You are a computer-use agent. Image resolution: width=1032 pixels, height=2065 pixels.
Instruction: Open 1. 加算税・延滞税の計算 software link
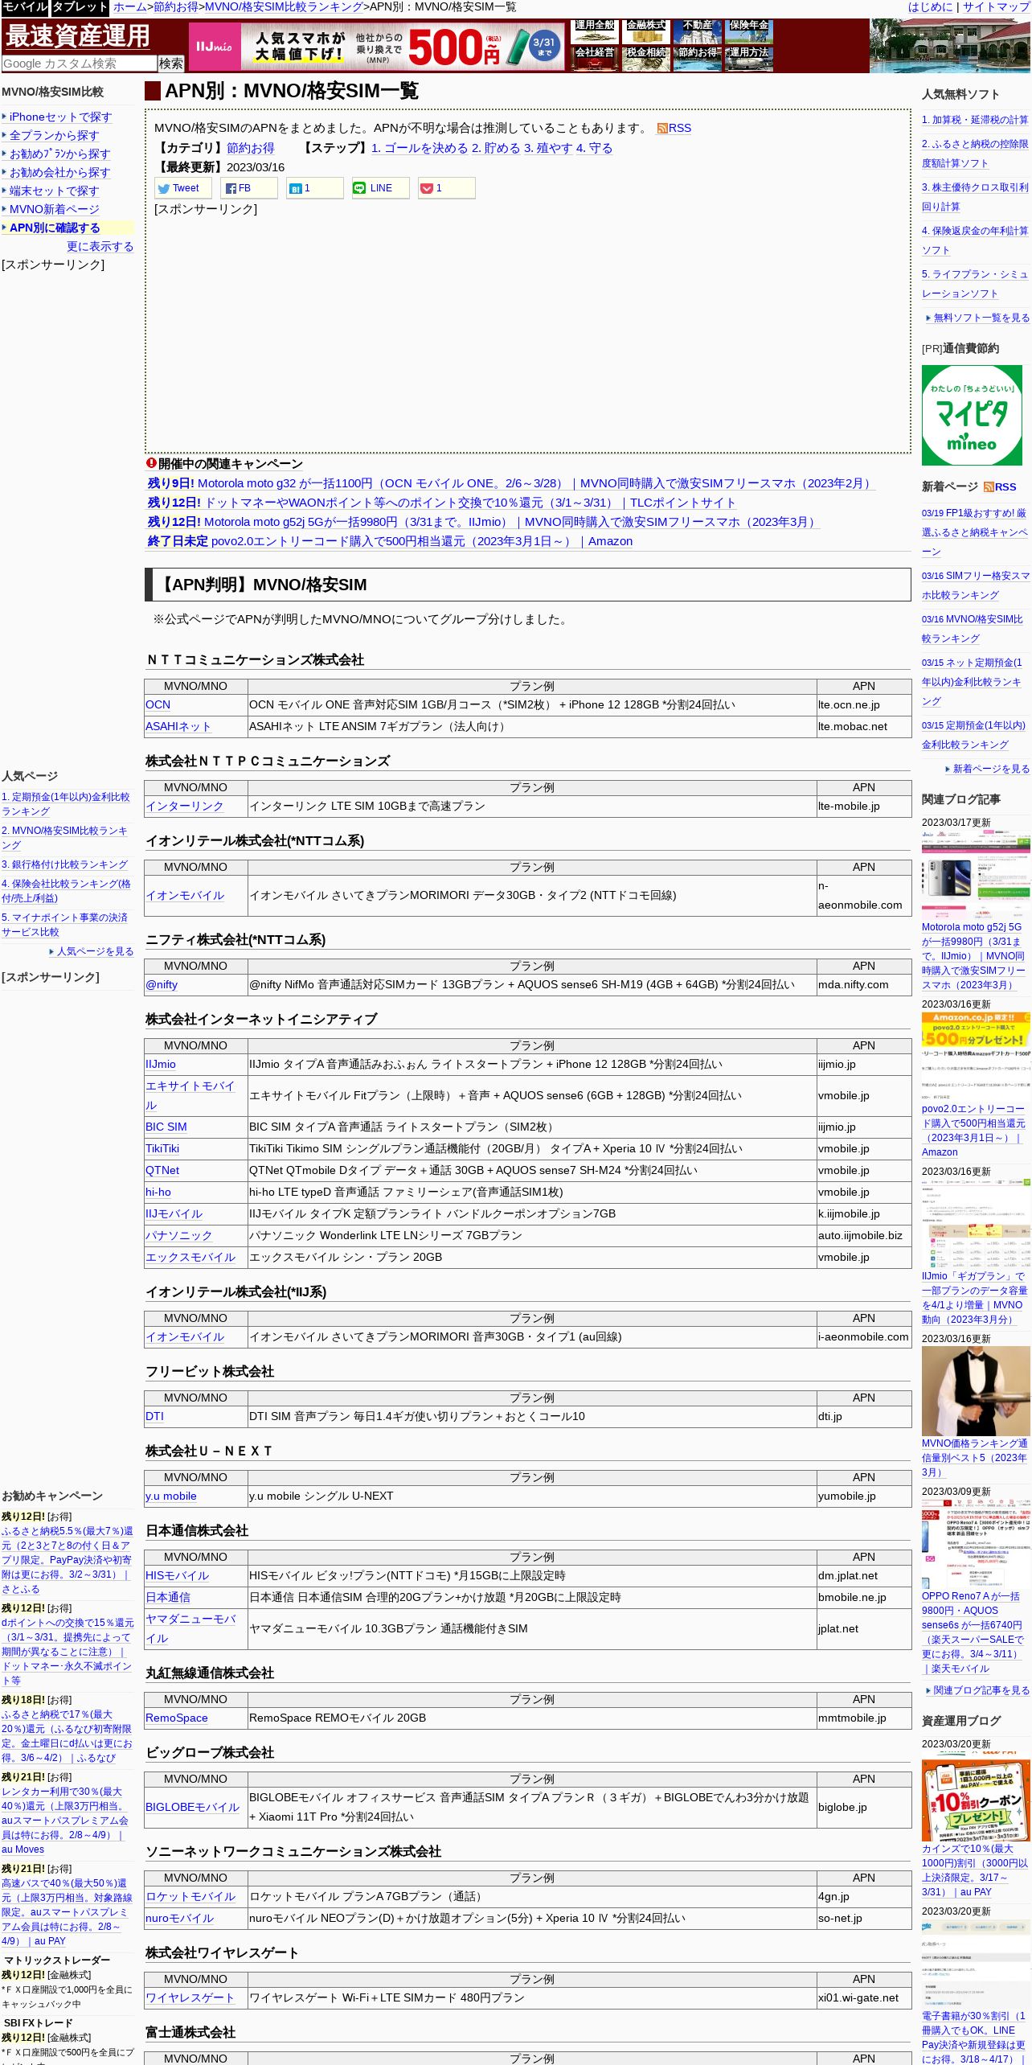[975, 120]
